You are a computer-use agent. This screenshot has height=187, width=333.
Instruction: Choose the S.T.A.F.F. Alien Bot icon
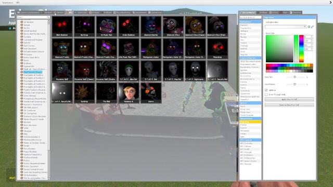[129, 71]
